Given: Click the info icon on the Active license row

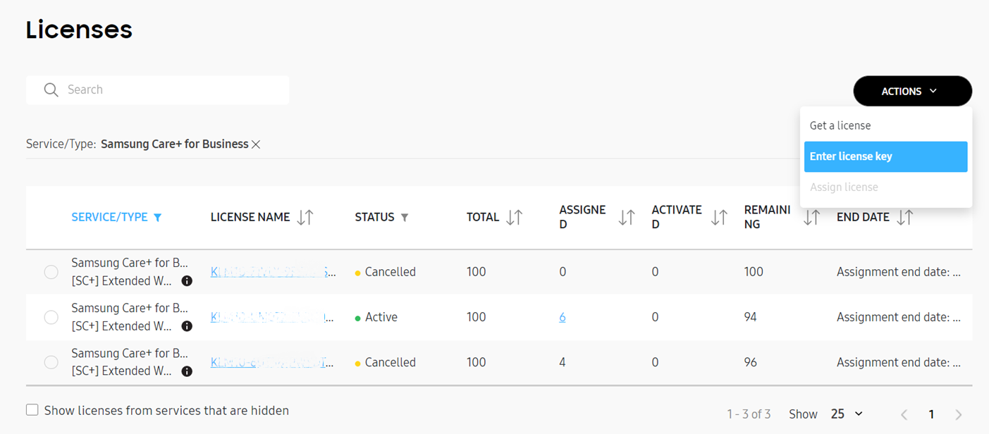Looking at the screenshot, I should [x=186, y=325].
